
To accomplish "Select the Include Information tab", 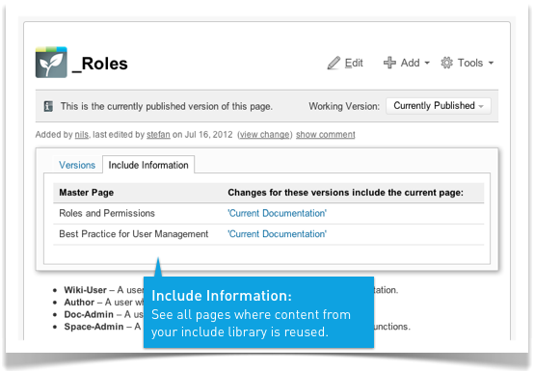I will [148, 165].
